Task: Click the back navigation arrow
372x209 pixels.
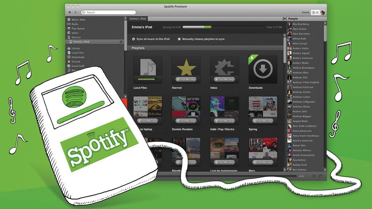Action: (x=69, y=12)
